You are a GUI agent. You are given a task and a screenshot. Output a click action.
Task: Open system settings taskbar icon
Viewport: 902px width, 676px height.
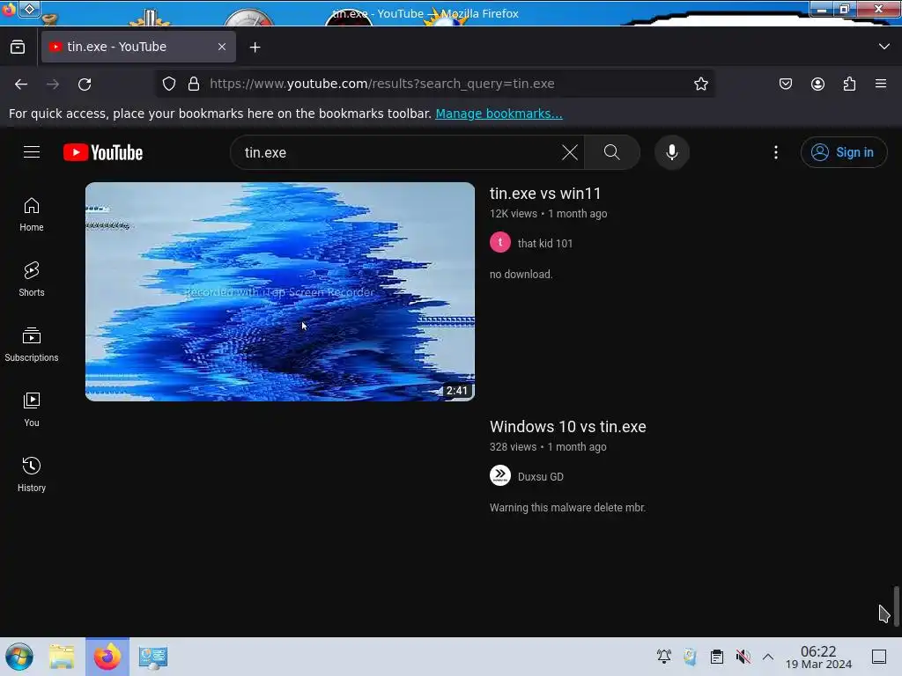click(153, 657)
